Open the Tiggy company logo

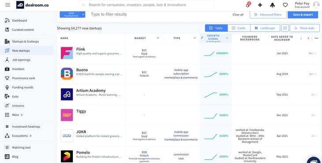[67, 115]
